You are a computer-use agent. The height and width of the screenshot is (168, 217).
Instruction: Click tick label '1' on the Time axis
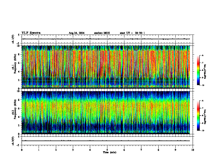[39, 150]
